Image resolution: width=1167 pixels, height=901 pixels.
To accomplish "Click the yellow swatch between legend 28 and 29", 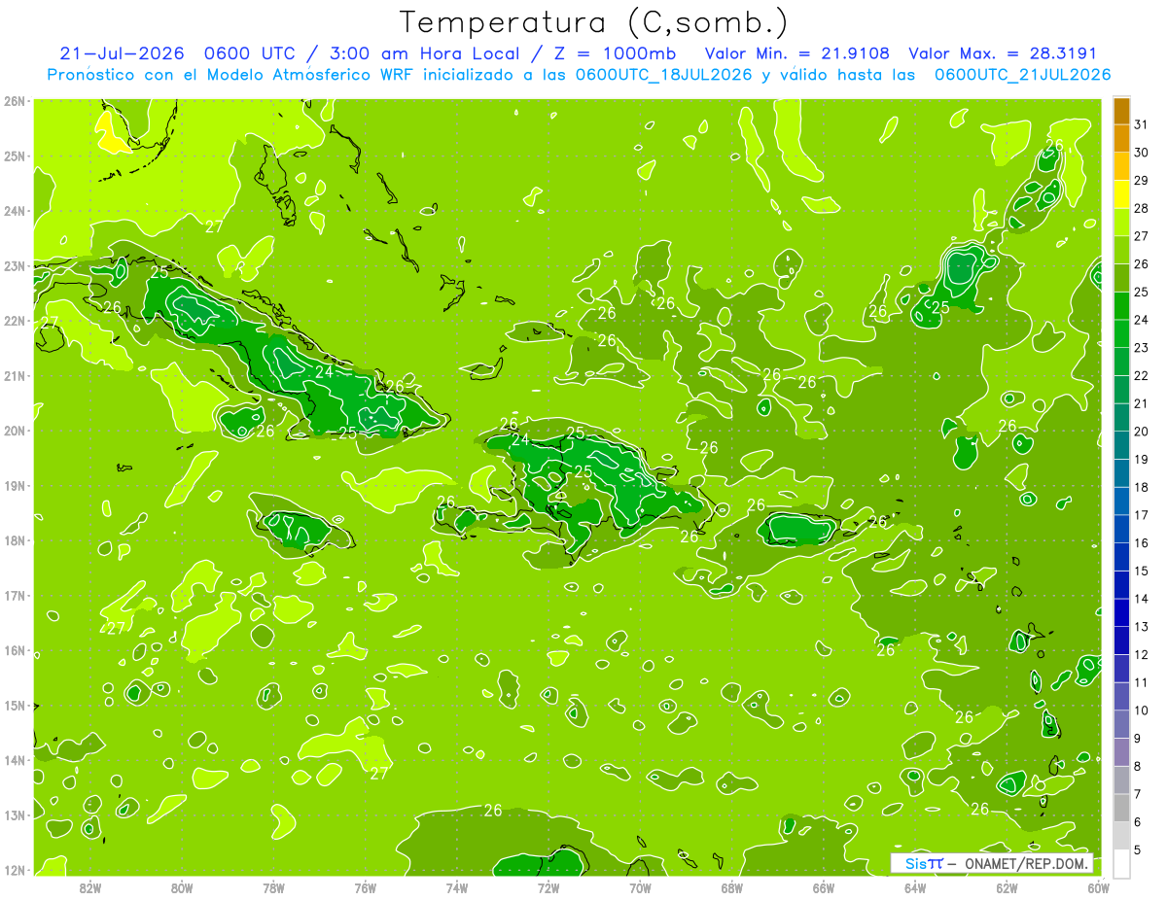I will point(1121,193).
